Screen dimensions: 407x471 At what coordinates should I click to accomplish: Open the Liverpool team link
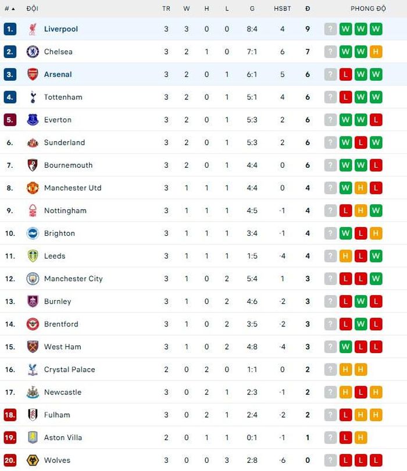click(61, 29)
